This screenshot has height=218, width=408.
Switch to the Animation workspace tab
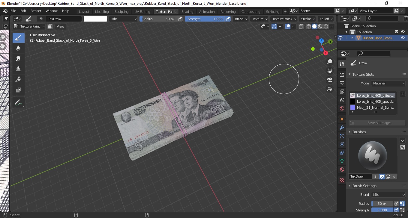coord(207,12)
